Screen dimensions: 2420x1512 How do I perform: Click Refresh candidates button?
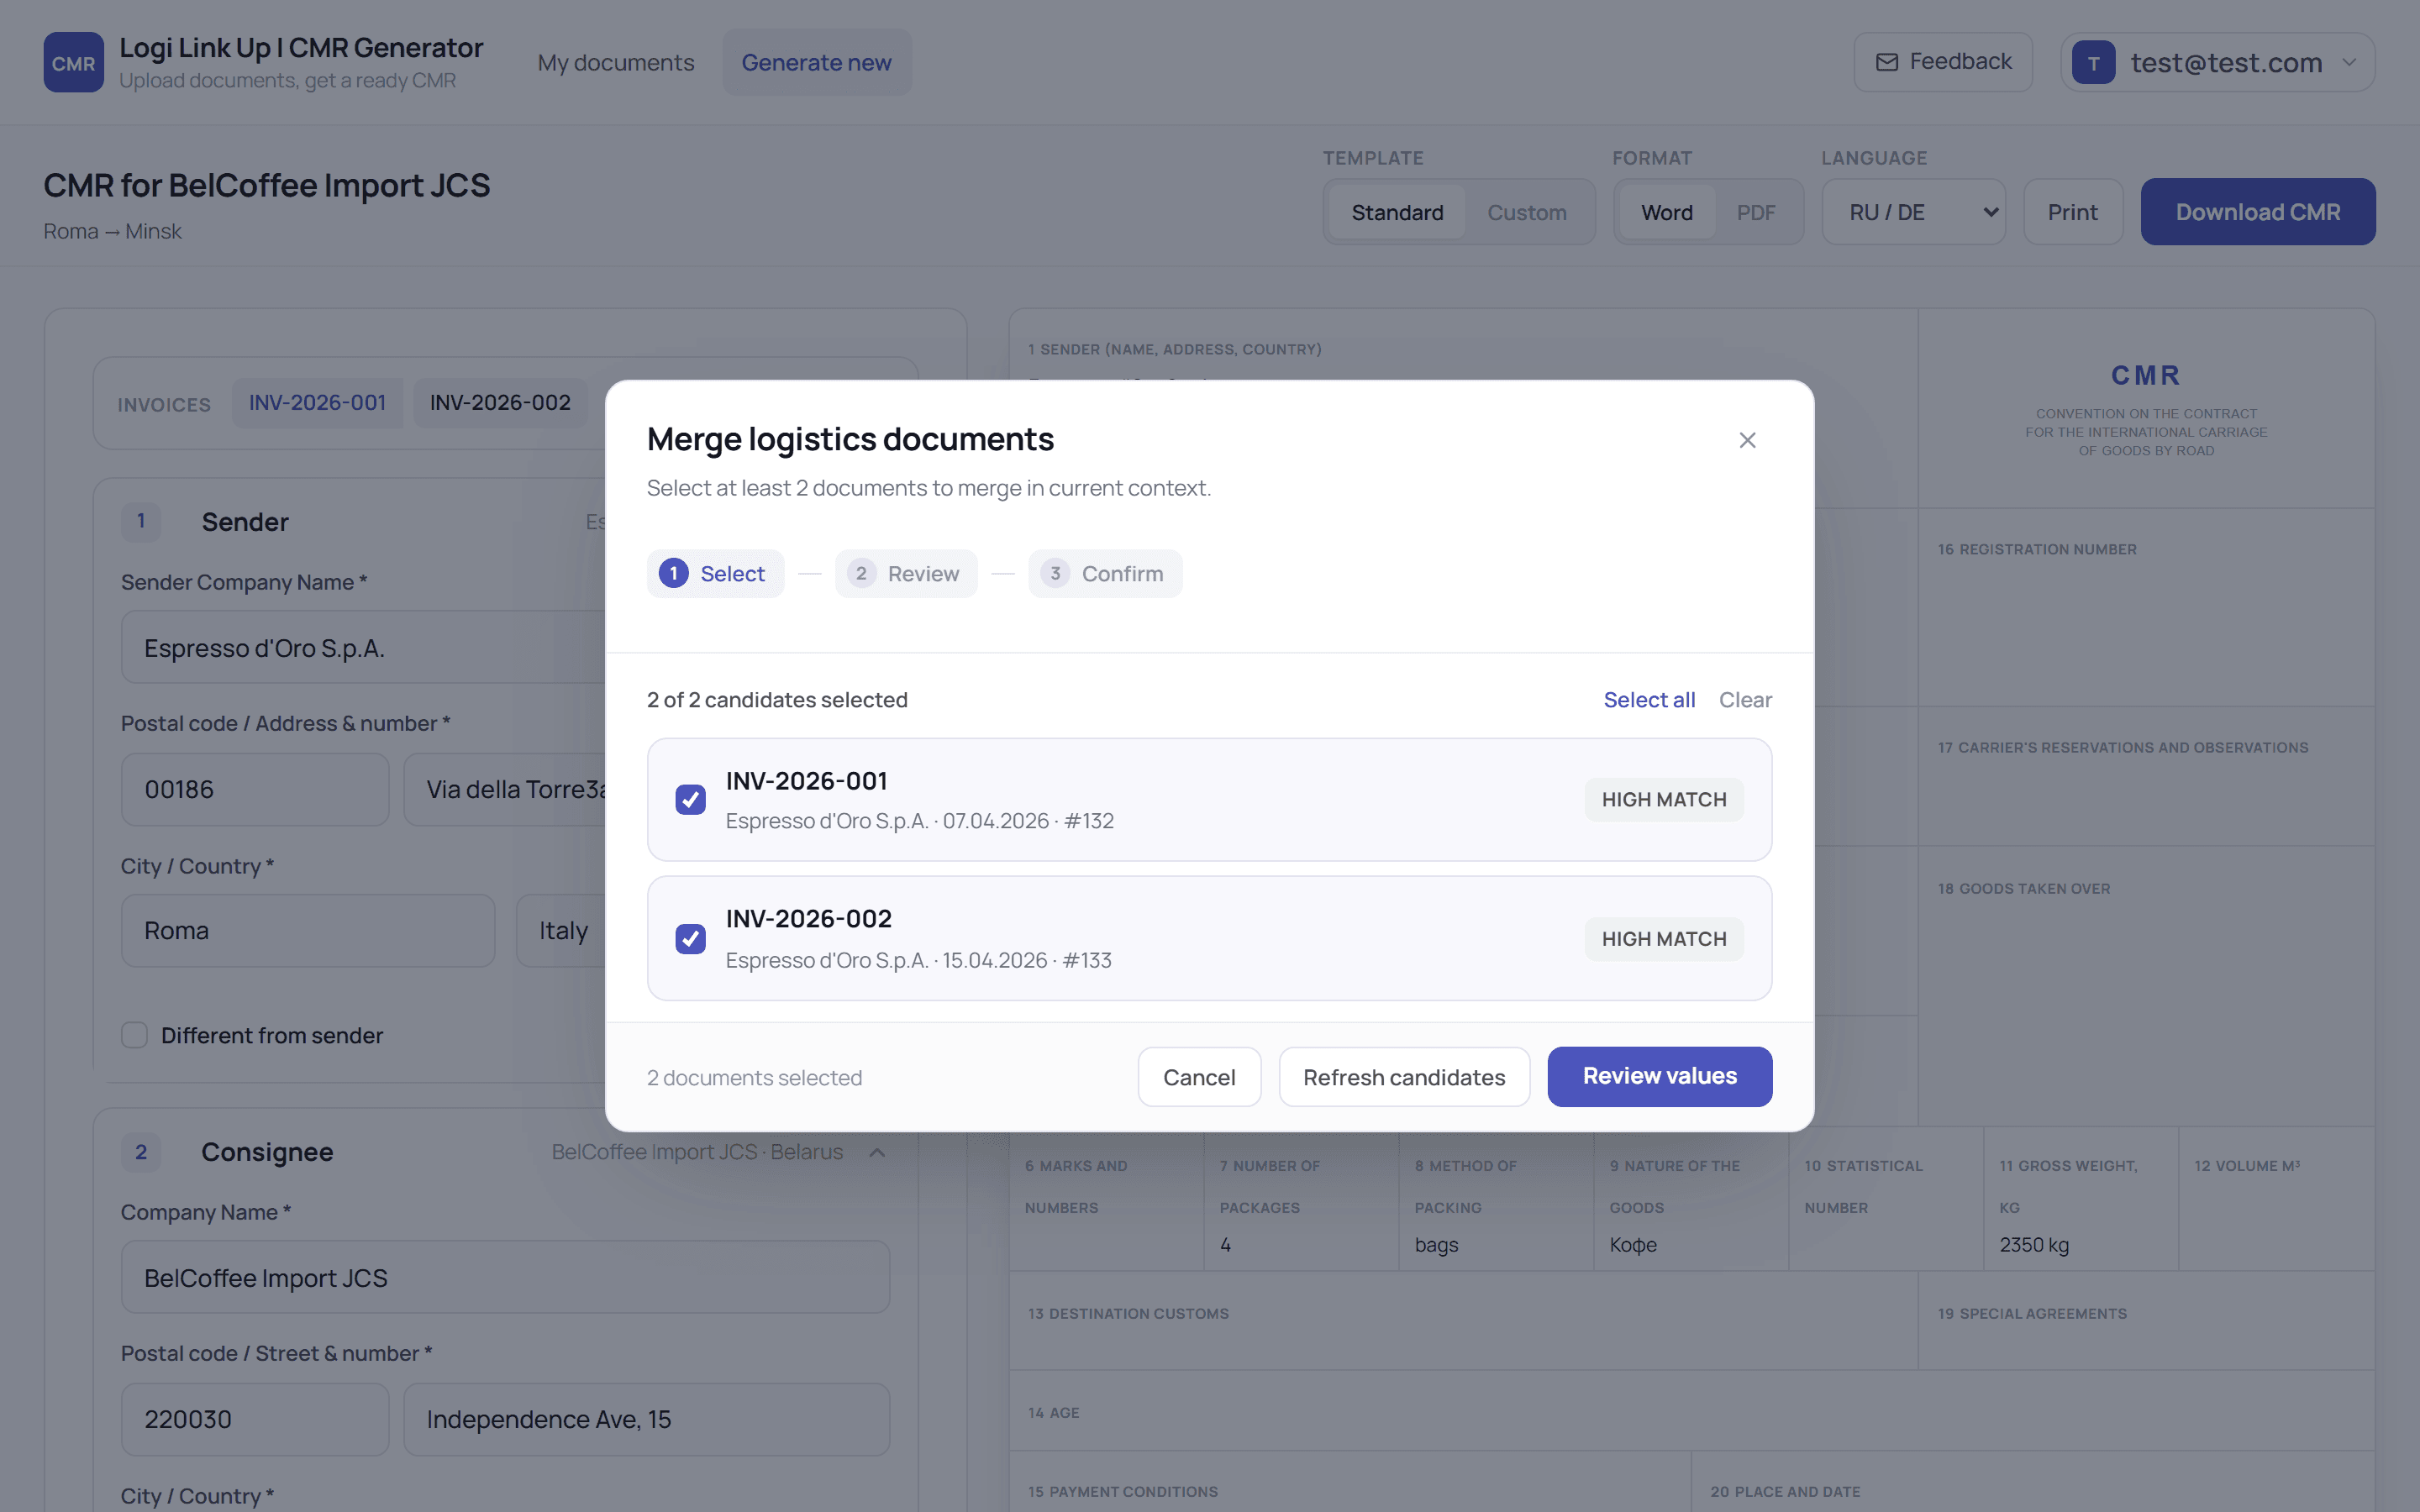click(x=1404, y=1077)
